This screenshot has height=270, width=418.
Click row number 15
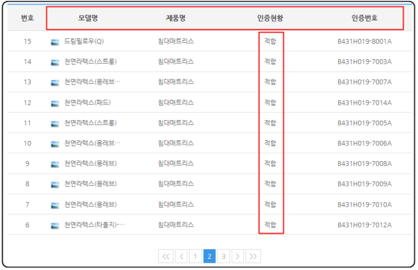pos(28,42)
